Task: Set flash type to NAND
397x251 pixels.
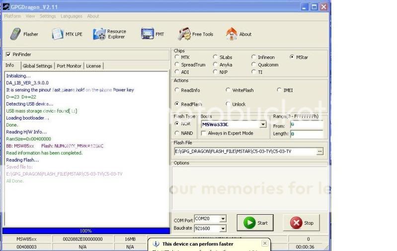Action: coord(177,133)
